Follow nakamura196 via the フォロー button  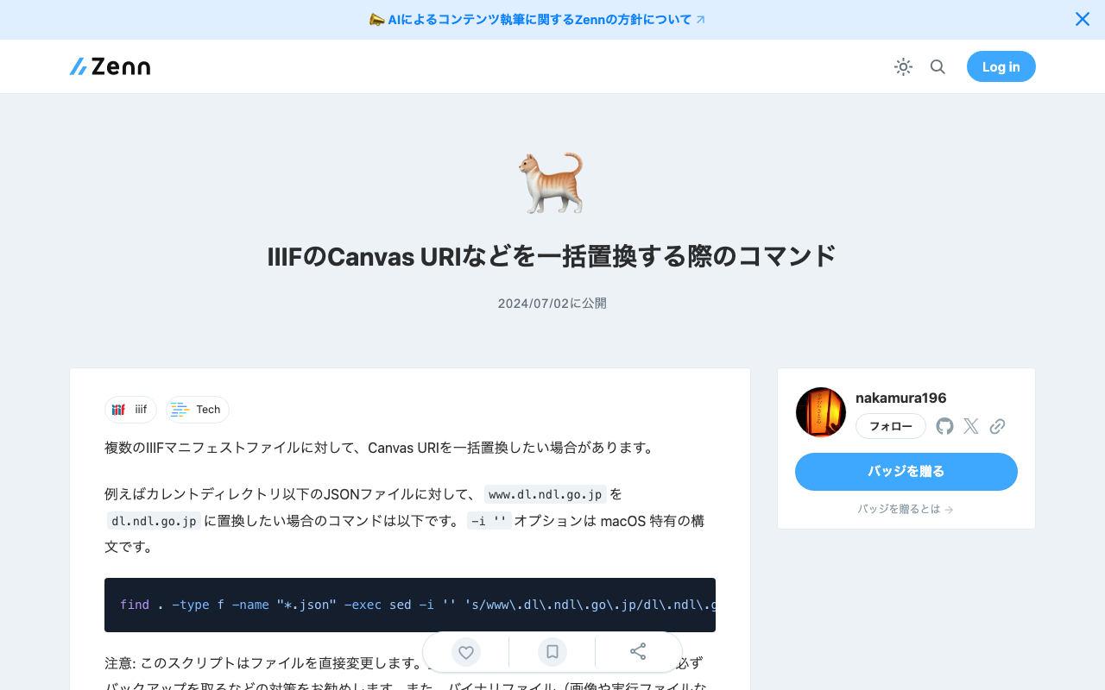click(x=890, y=425)
